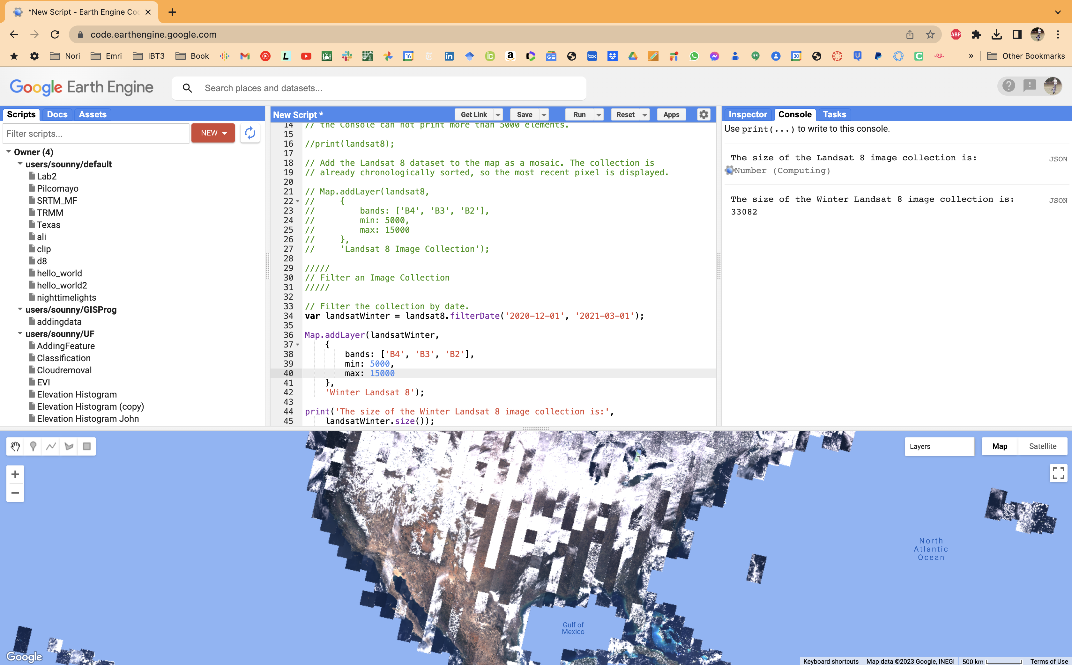The height and width of the screenshot is (665, 1072).
Task: Select the add marker drawing tool
Action: (33, 446)
